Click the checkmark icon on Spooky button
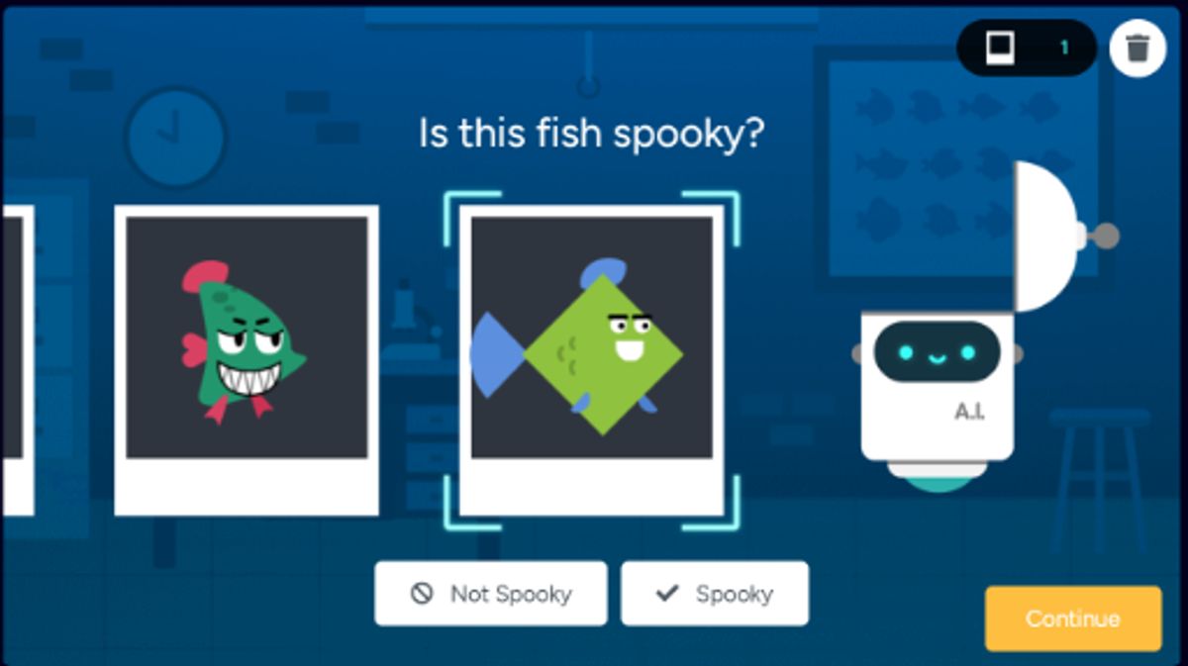 667,593
